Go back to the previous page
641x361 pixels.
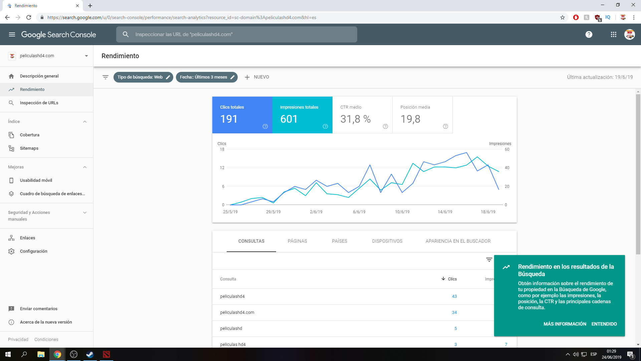[7, 17]
